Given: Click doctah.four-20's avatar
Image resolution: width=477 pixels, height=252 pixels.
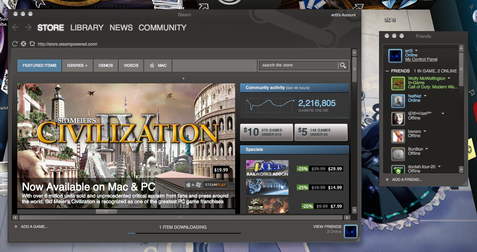Looking at the screenshot, I should (398, 169).
